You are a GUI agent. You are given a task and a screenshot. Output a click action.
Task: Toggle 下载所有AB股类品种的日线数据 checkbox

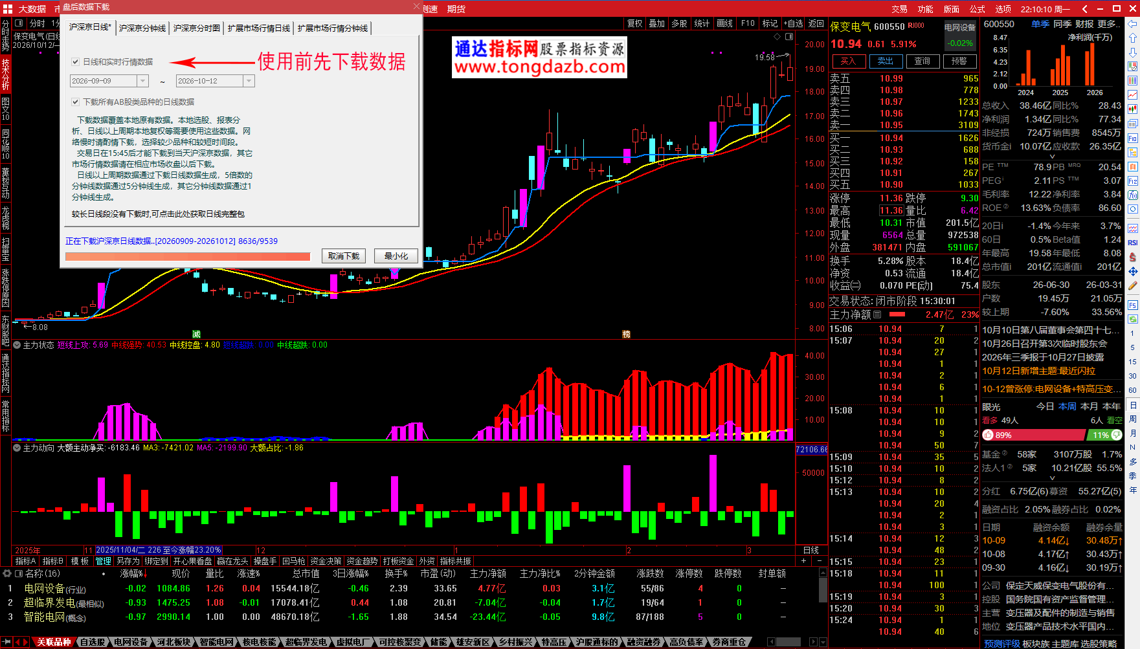pyautogui.click(x=76, y=102)
